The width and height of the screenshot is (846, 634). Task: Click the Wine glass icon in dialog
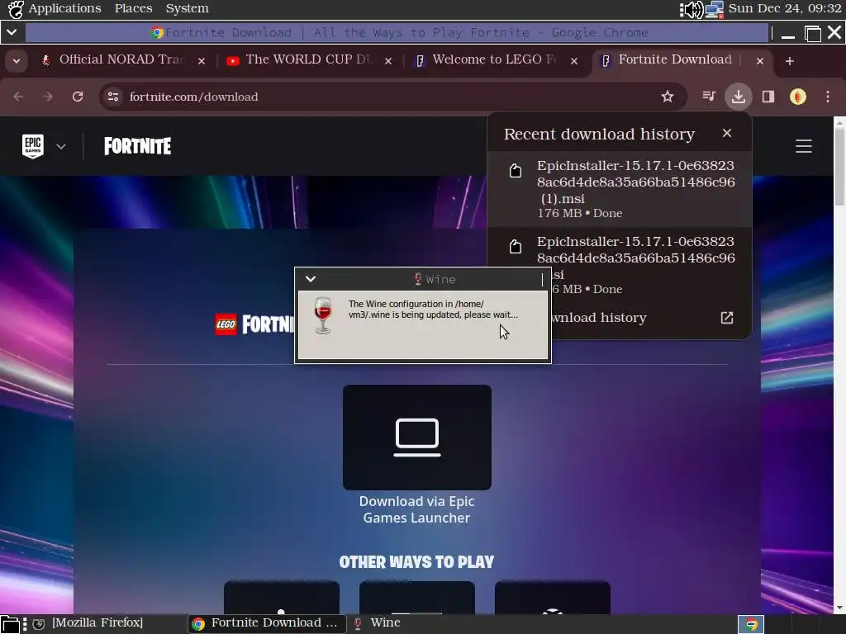pyautogui.click(x=323, y=315)
